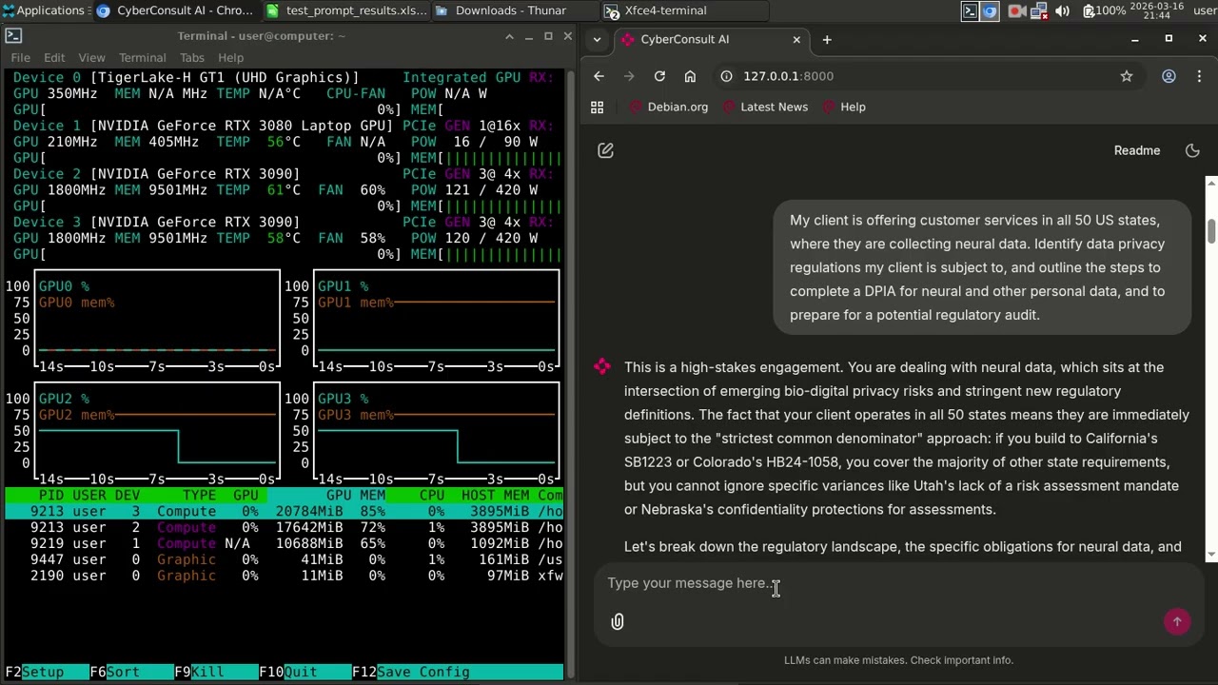1218x685 pixels.
Task: Click the terminal roll-up arrow button
Action: 510,36
